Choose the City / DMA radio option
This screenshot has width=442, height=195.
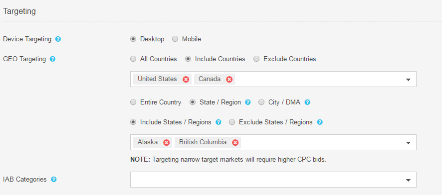261,102
